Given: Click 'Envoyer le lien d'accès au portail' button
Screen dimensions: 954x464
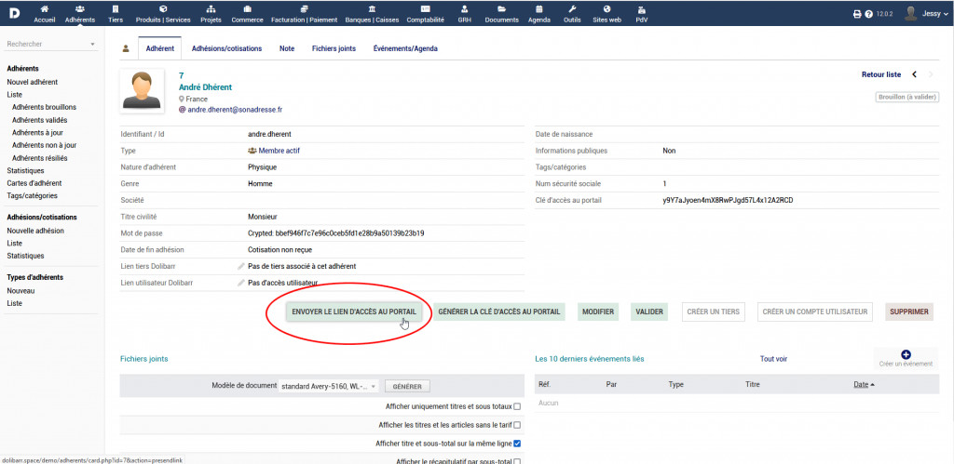Looking at the screenshot, I should tap(353, 312).
